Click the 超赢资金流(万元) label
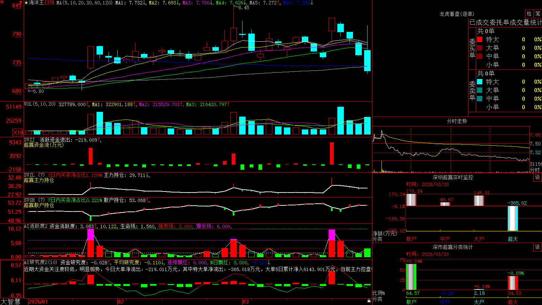 coord(44,145)
